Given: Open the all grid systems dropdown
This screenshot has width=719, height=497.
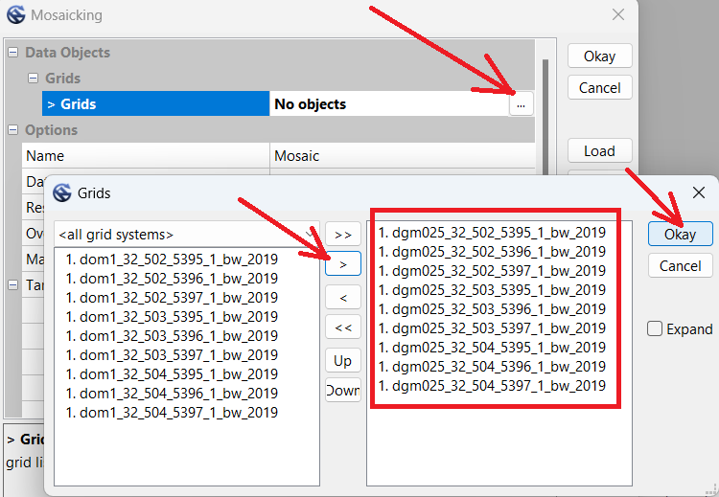Looking at the screenshot, I should [187, 235].
